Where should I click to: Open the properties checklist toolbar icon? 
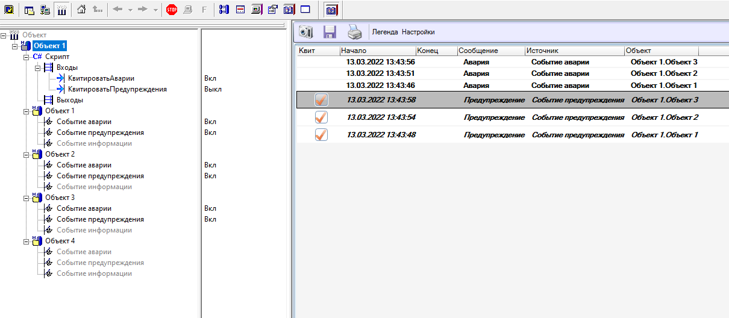click(272, 10)
